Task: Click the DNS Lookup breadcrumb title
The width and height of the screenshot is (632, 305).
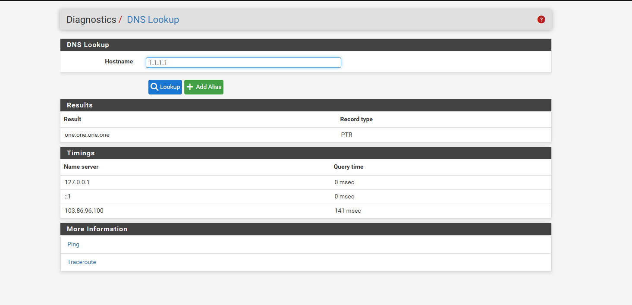Action: (x=153, y=19)
